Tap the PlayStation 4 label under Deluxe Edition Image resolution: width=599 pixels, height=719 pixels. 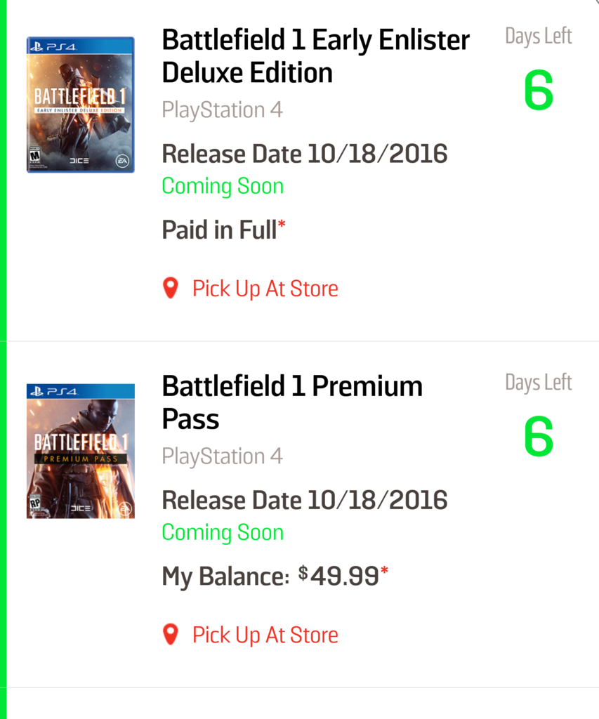pyautogui.click(x=222, y=110)
